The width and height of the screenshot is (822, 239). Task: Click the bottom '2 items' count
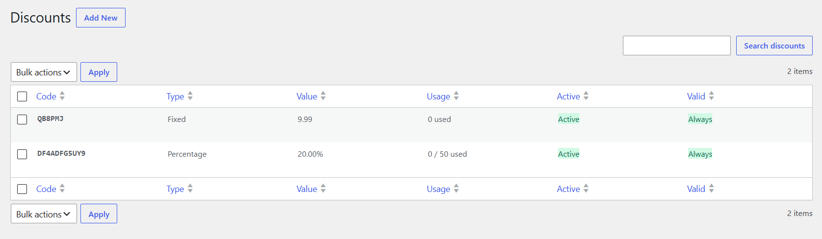(x=799, y=214)
